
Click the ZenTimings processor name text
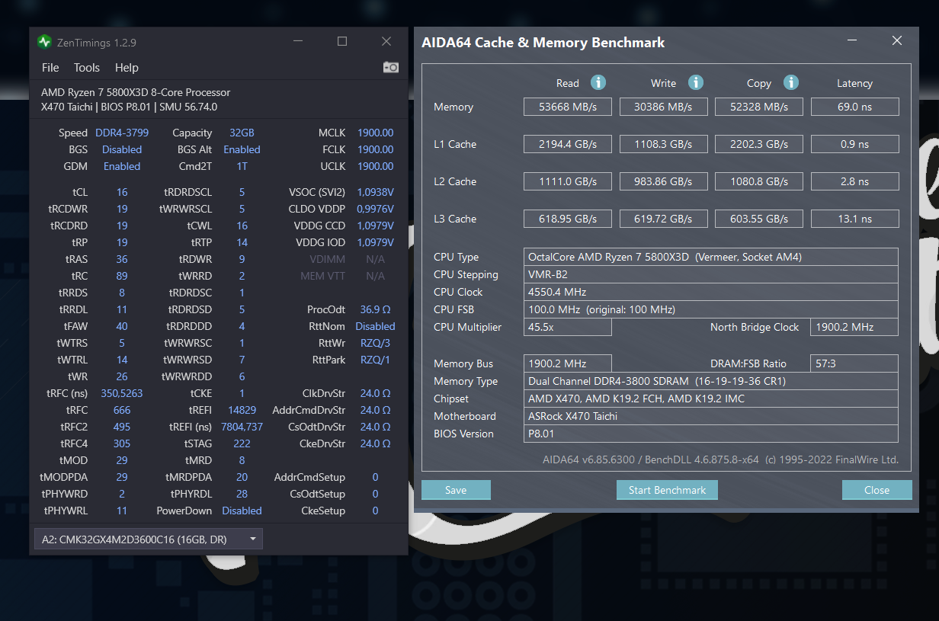coord(136,92)
